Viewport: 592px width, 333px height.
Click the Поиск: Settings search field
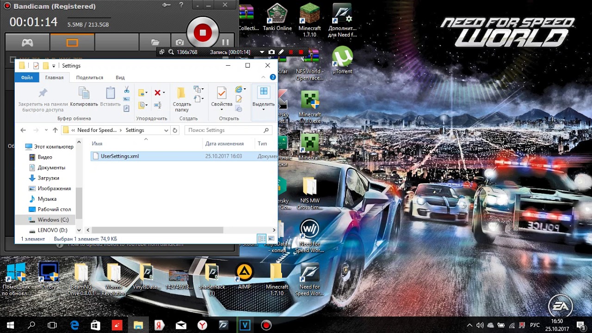tap(228, 130)
